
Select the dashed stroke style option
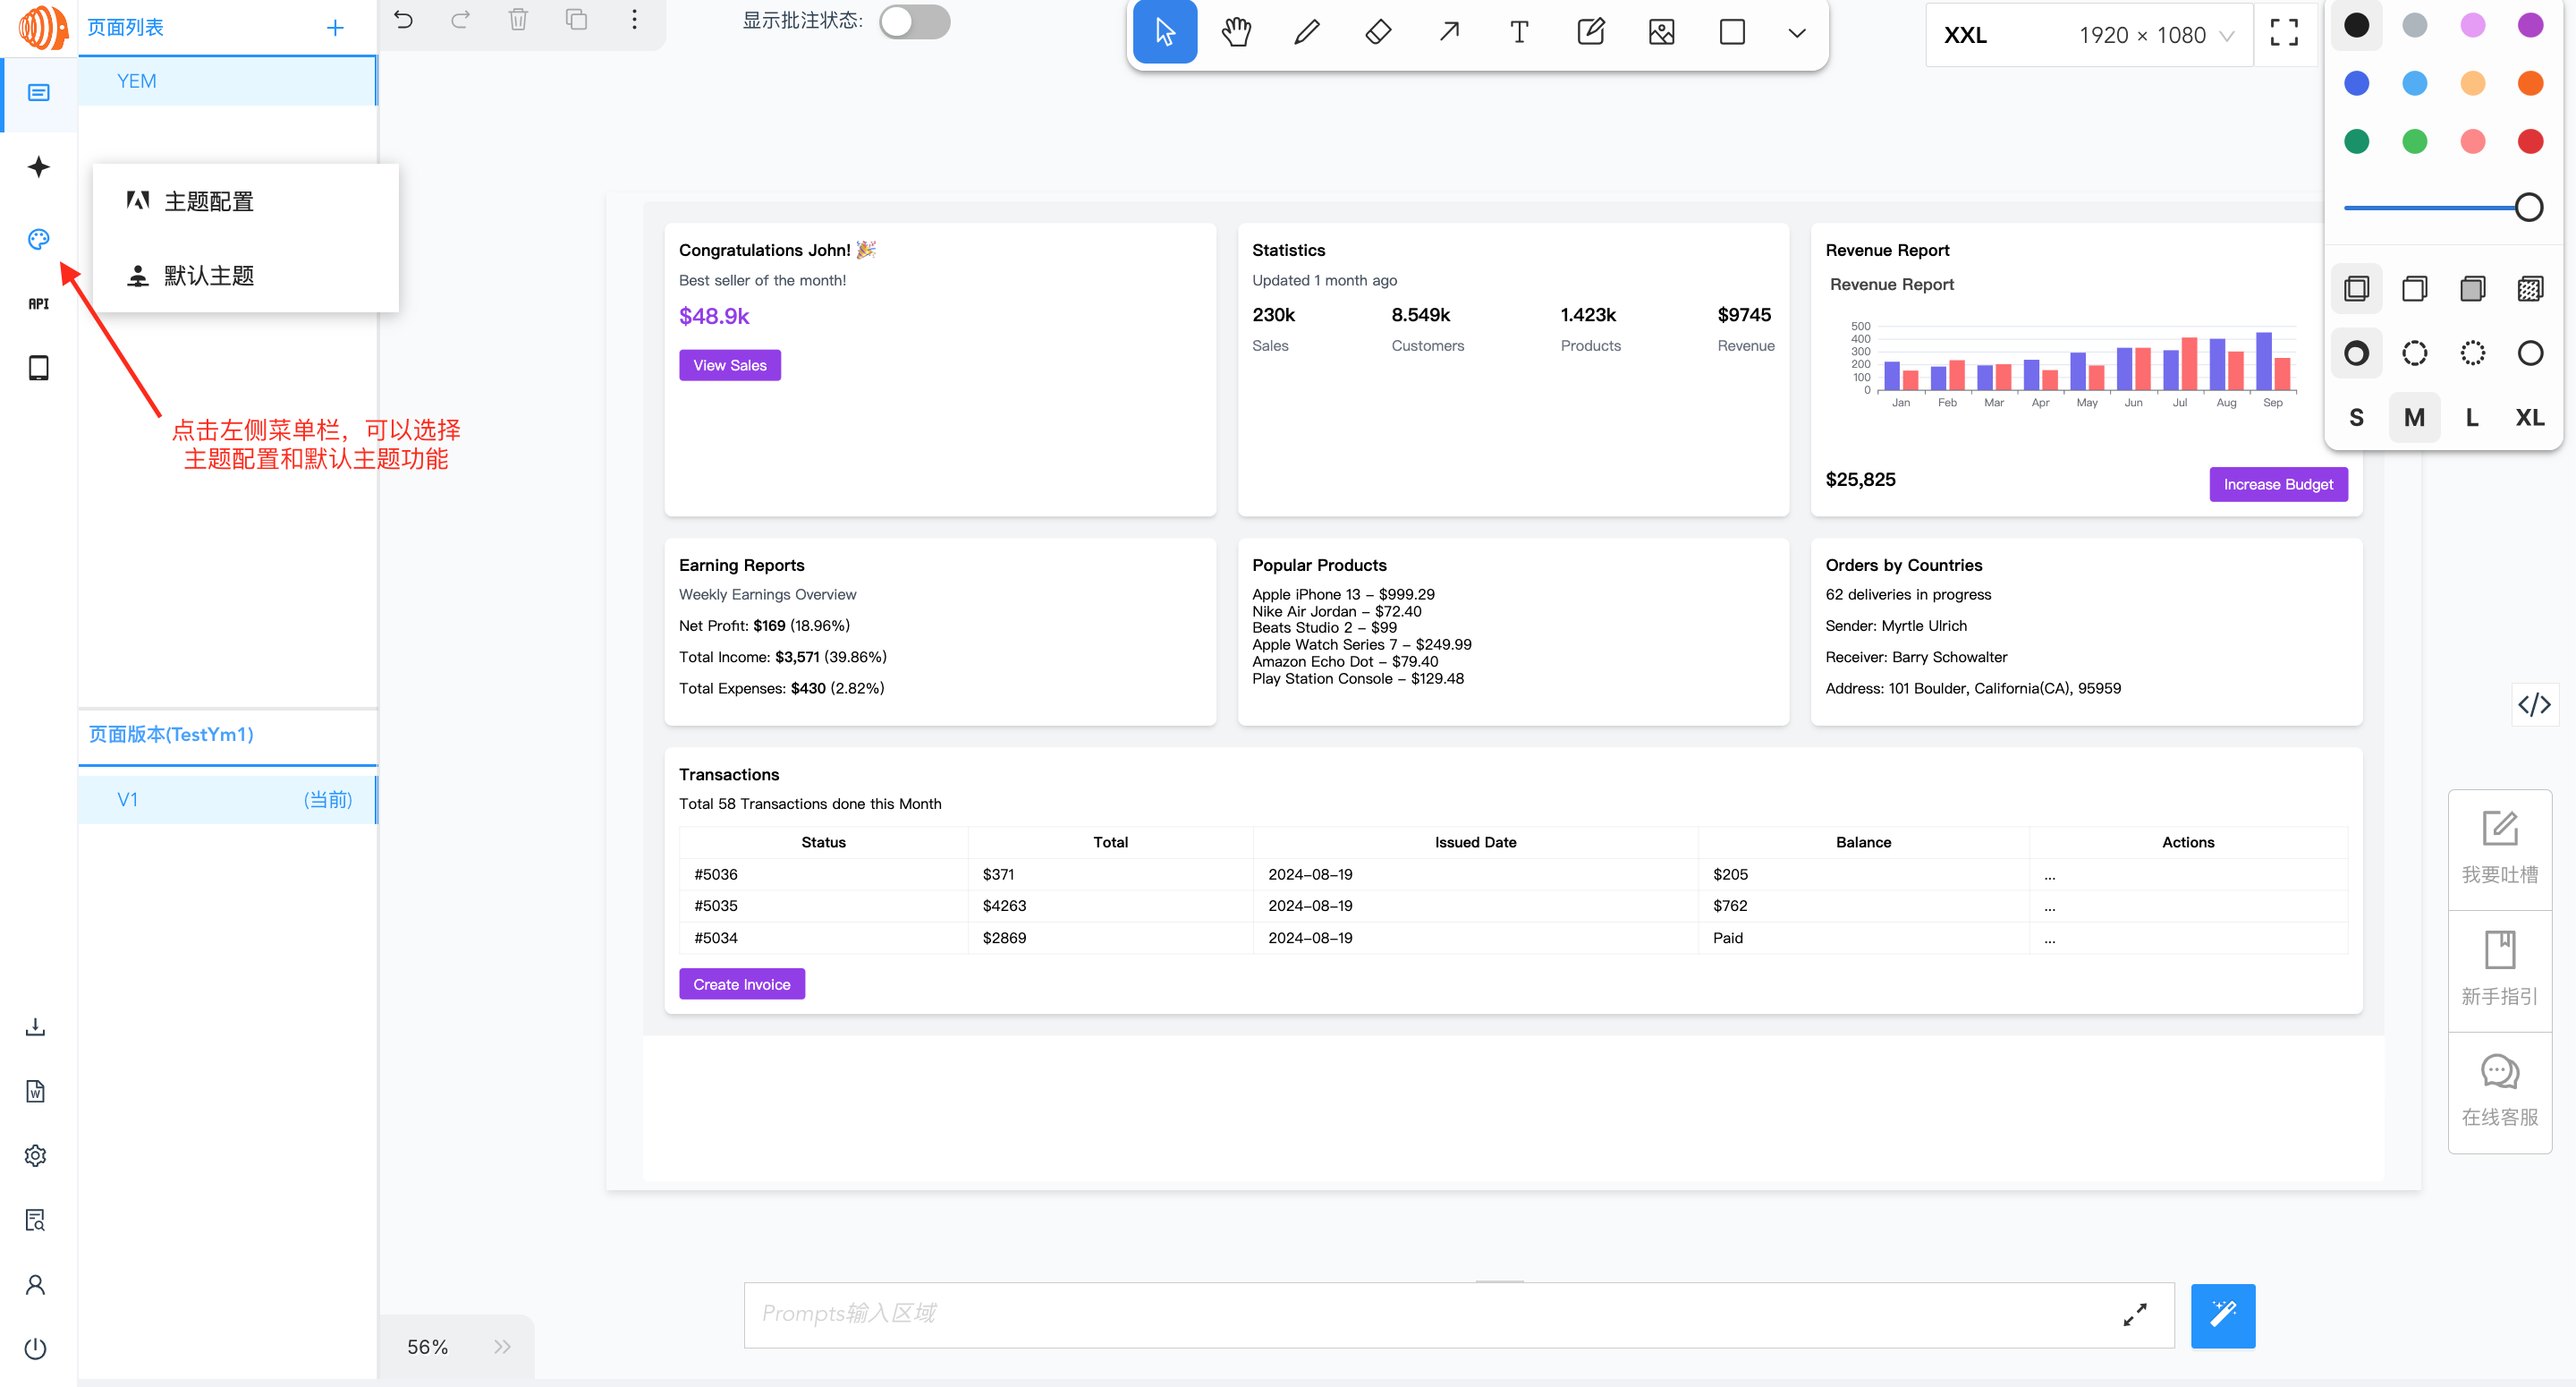(2414, 353)
